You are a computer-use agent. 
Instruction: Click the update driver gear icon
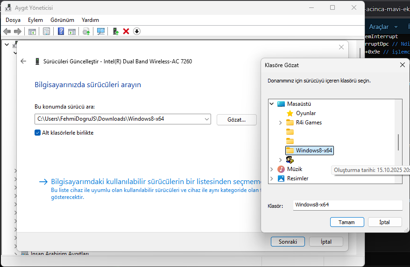point(86,32)
